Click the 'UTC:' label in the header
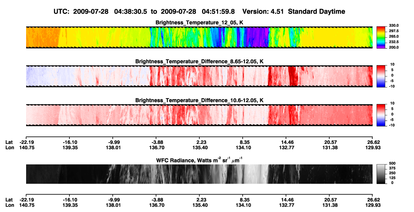 click(x=61, y=11)
